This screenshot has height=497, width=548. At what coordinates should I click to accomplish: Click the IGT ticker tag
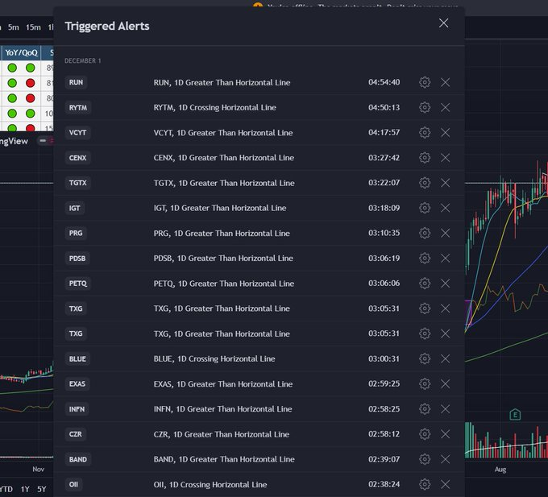click(x=74, y=208)
